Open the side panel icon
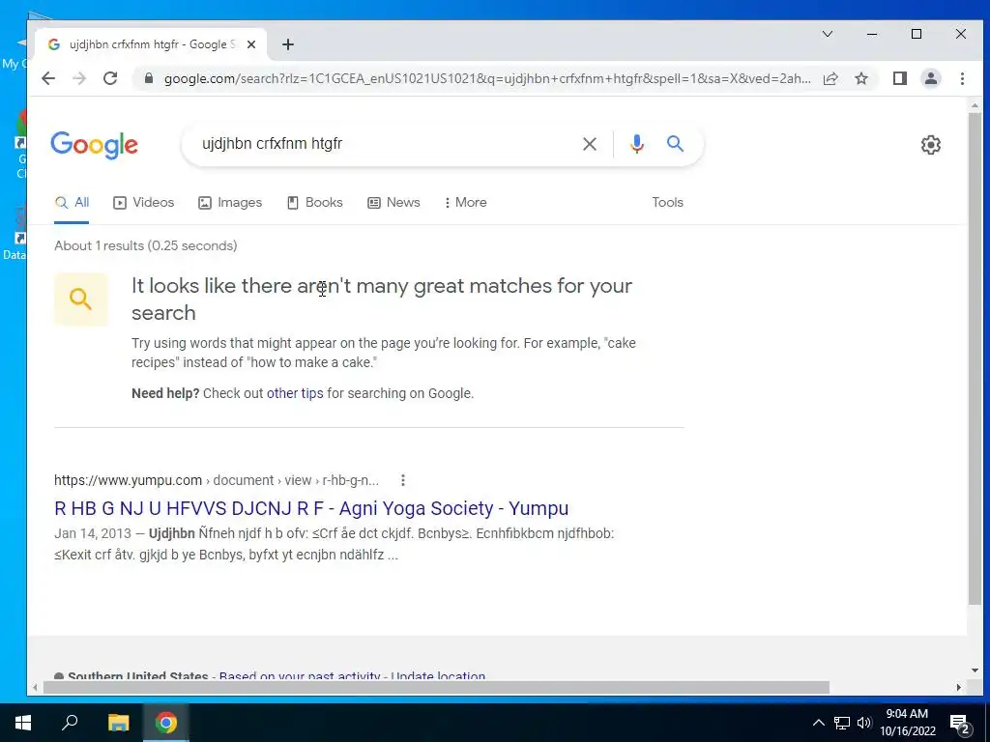The image size is (990, 742). point(900,78)
